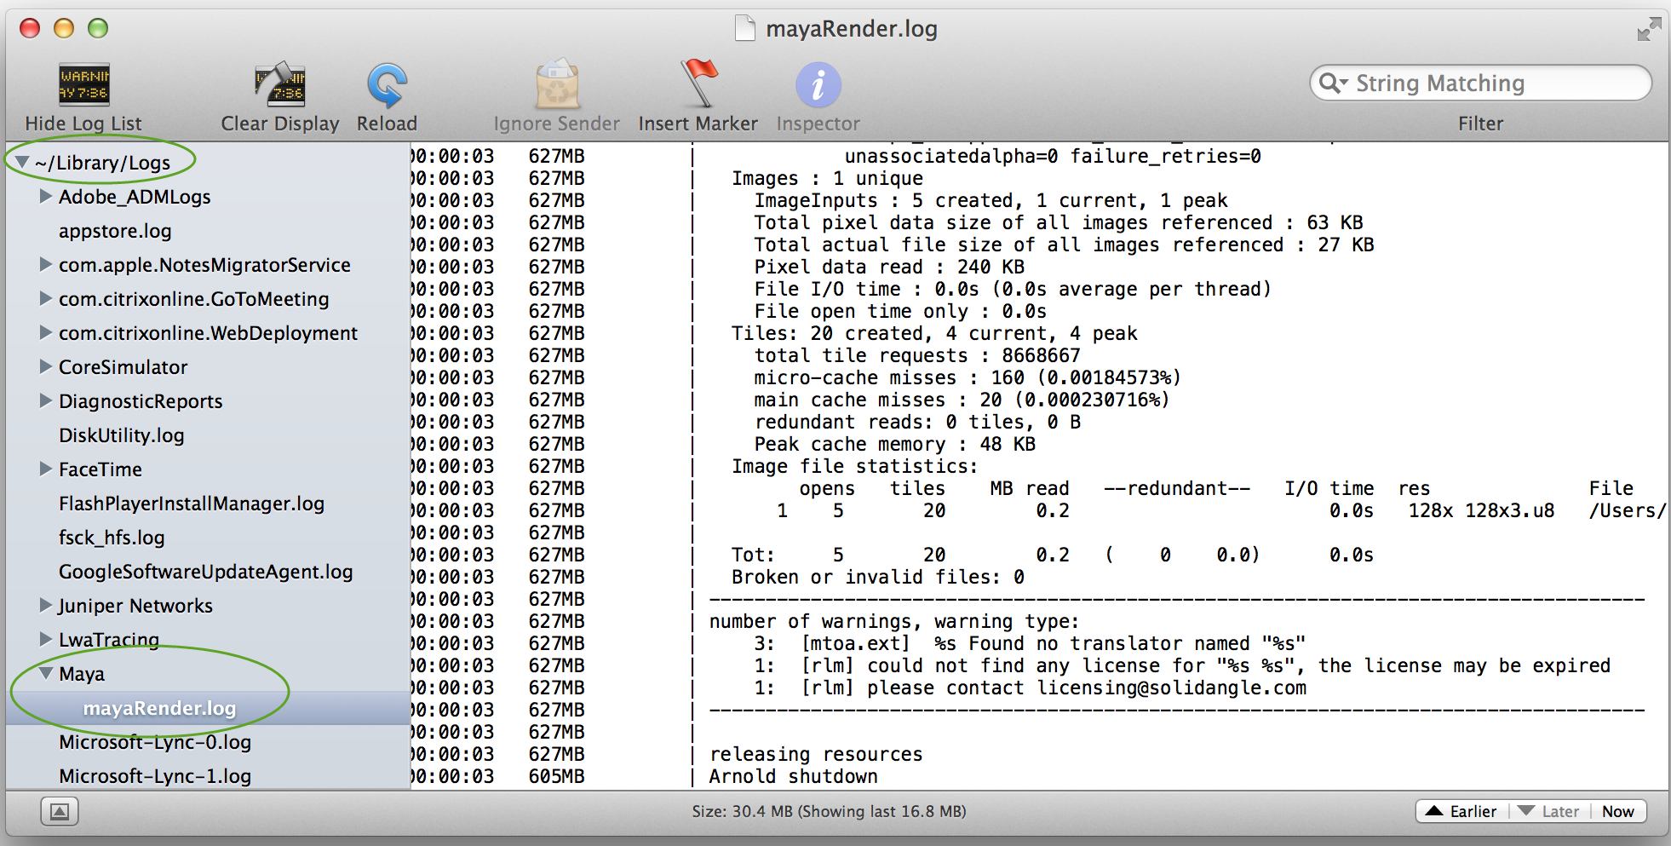1671x846 pixels.
Task: Reload the current log file
Action: click(387, 85)
